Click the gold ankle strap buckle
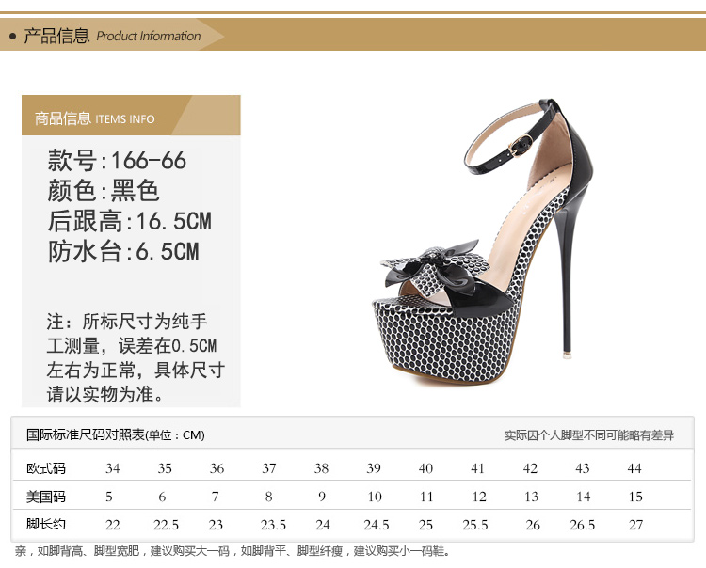This screenshot has width=706, height=568. click(517, 146)
